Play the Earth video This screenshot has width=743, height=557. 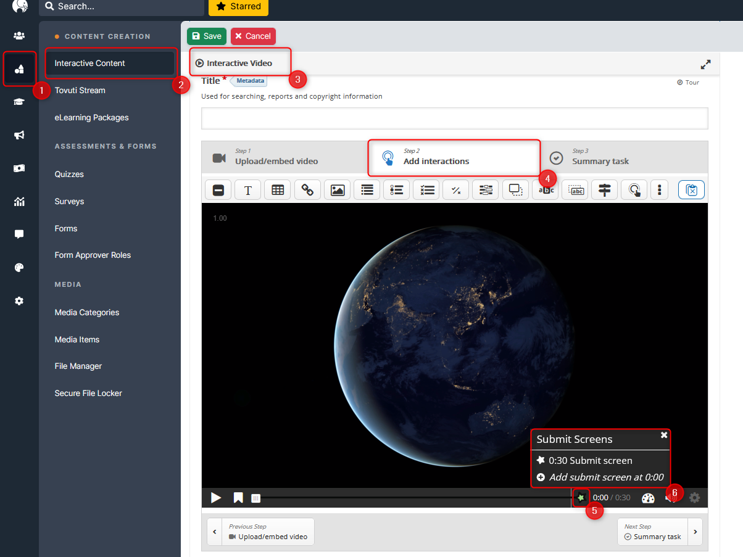[x=216, y=498]
